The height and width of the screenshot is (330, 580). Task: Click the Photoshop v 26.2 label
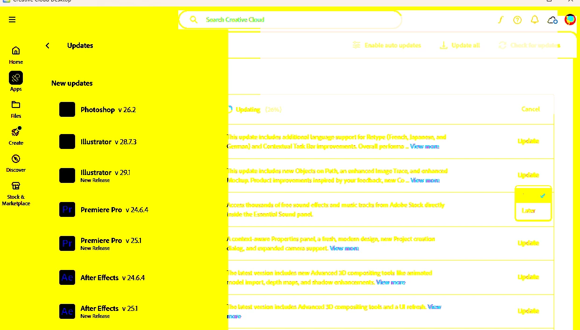(x=108, y=110)
